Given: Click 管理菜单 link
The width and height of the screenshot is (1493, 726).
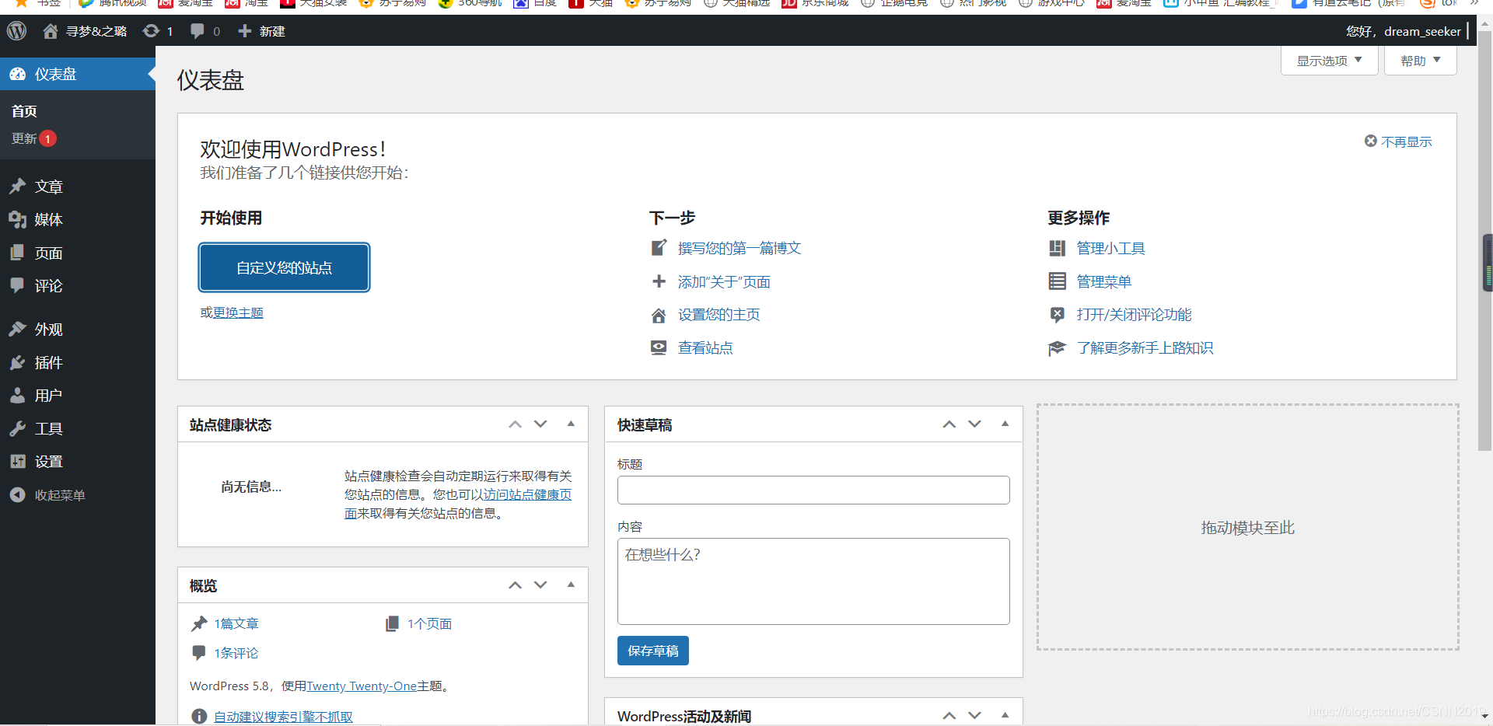Looking at the screenshot, I should [1103, 281].
